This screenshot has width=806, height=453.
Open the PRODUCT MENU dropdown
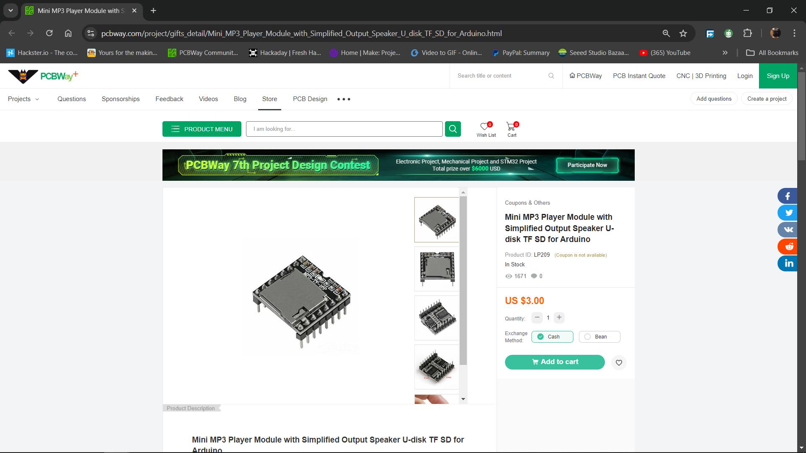point(202,129)
